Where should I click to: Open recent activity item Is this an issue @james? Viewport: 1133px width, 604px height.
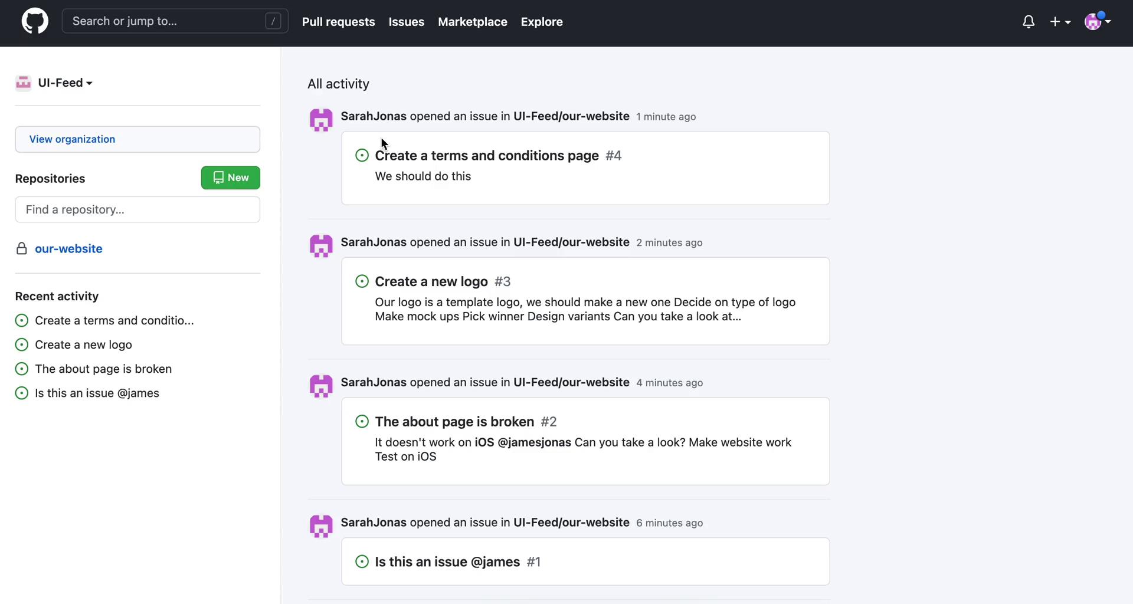(97, 393)
